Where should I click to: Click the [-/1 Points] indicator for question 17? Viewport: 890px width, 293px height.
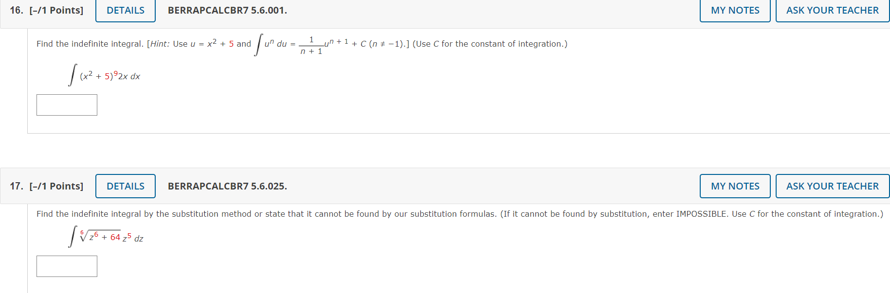(x=57, y=186)
